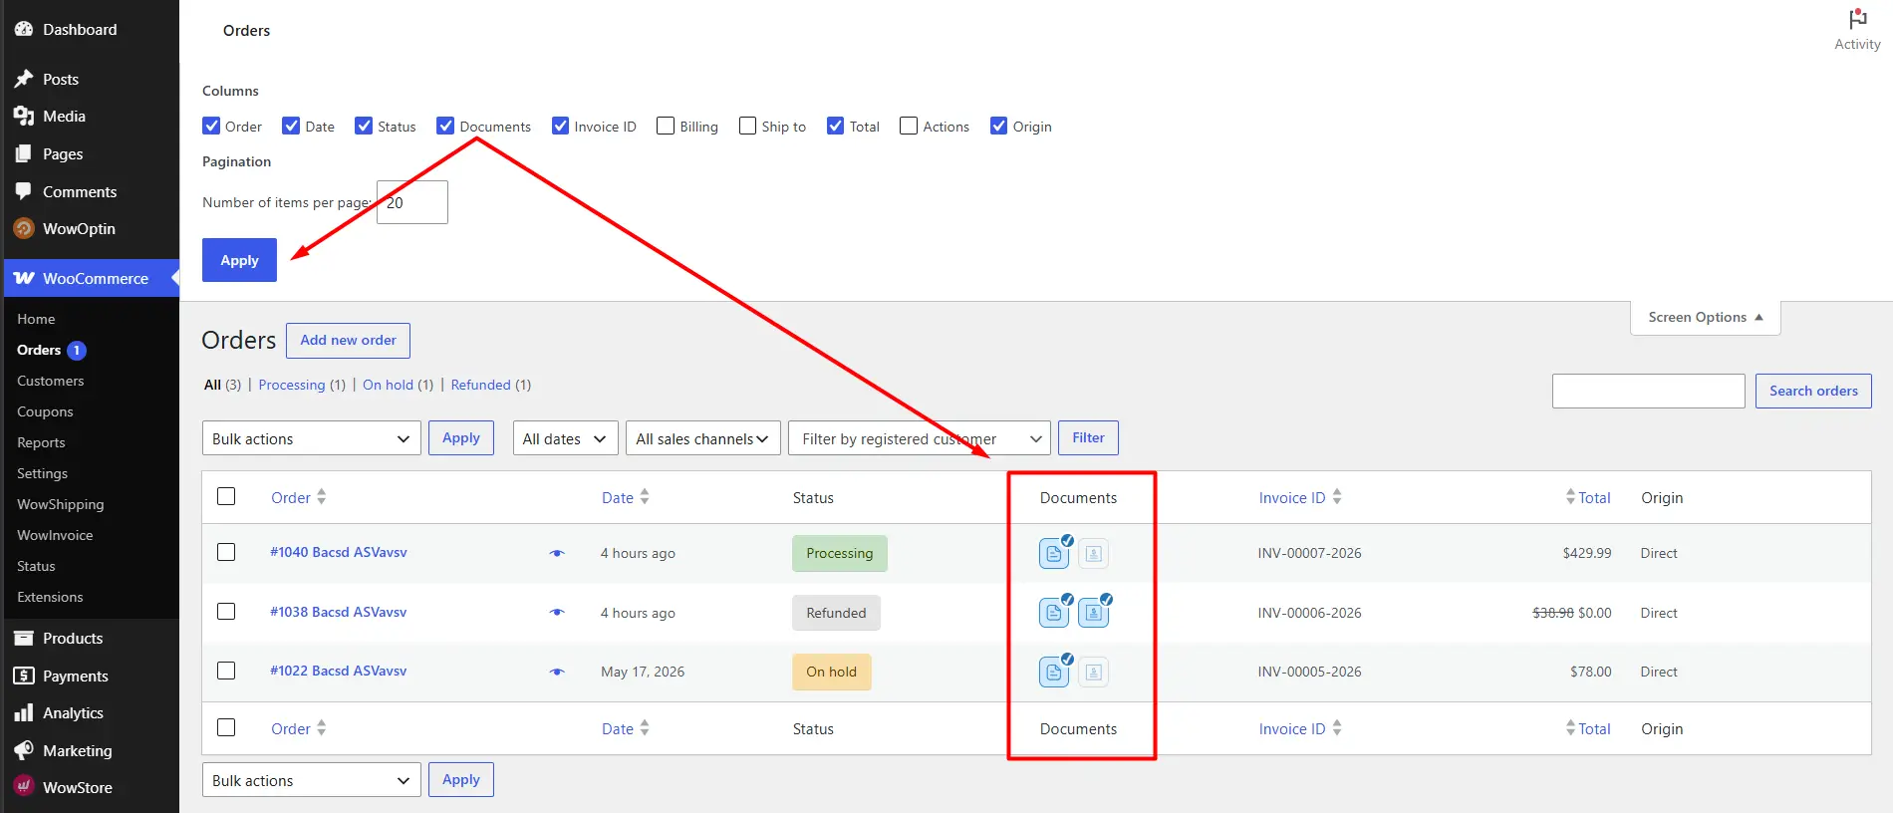Click the Pages icon in sidebar
Image resolution: width=1893 pixels, height=813 pixels.
click(x=24, y=154)
